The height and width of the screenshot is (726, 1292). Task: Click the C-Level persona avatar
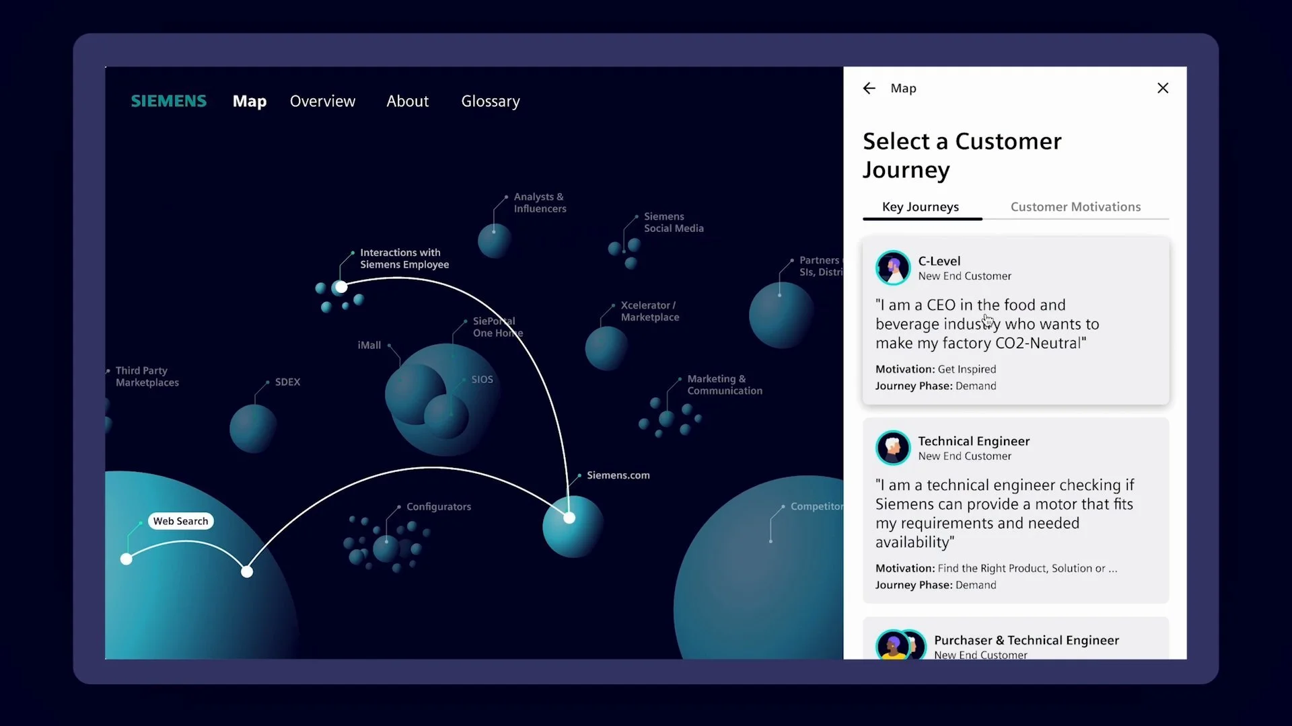pyautogui.click(x=893, y=268)
